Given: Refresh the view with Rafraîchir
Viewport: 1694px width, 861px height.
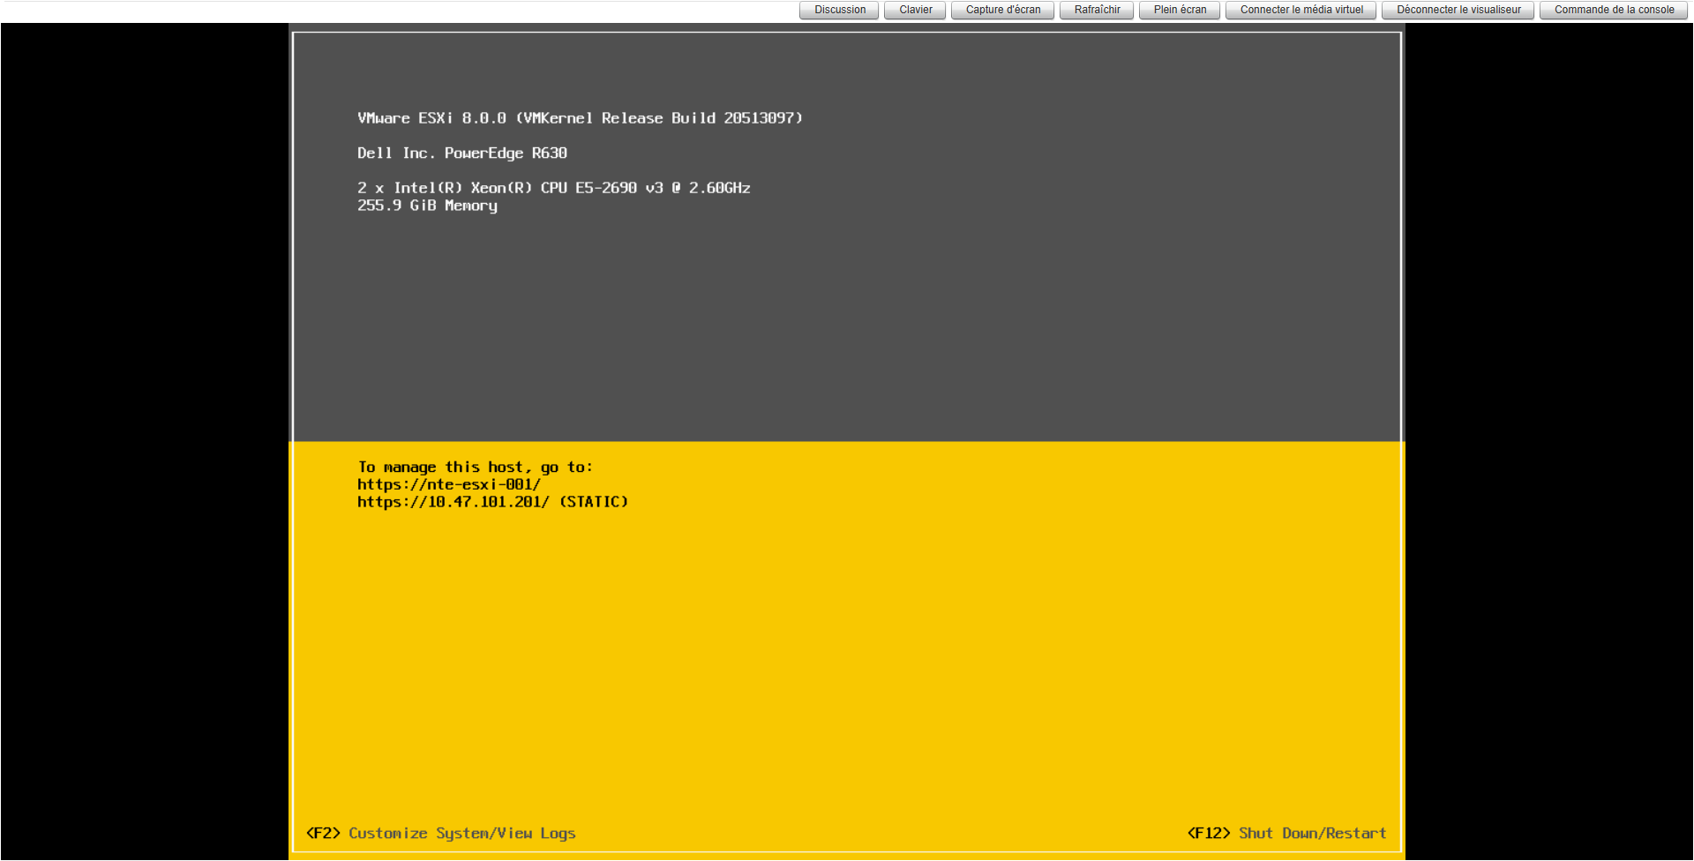Looking at the screenshot, I should tap(1097, 10).
